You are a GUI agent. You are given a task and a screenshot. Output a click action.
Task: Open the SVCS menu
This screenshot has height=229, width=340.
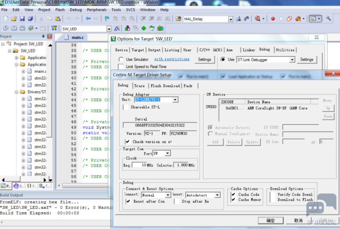130,10
